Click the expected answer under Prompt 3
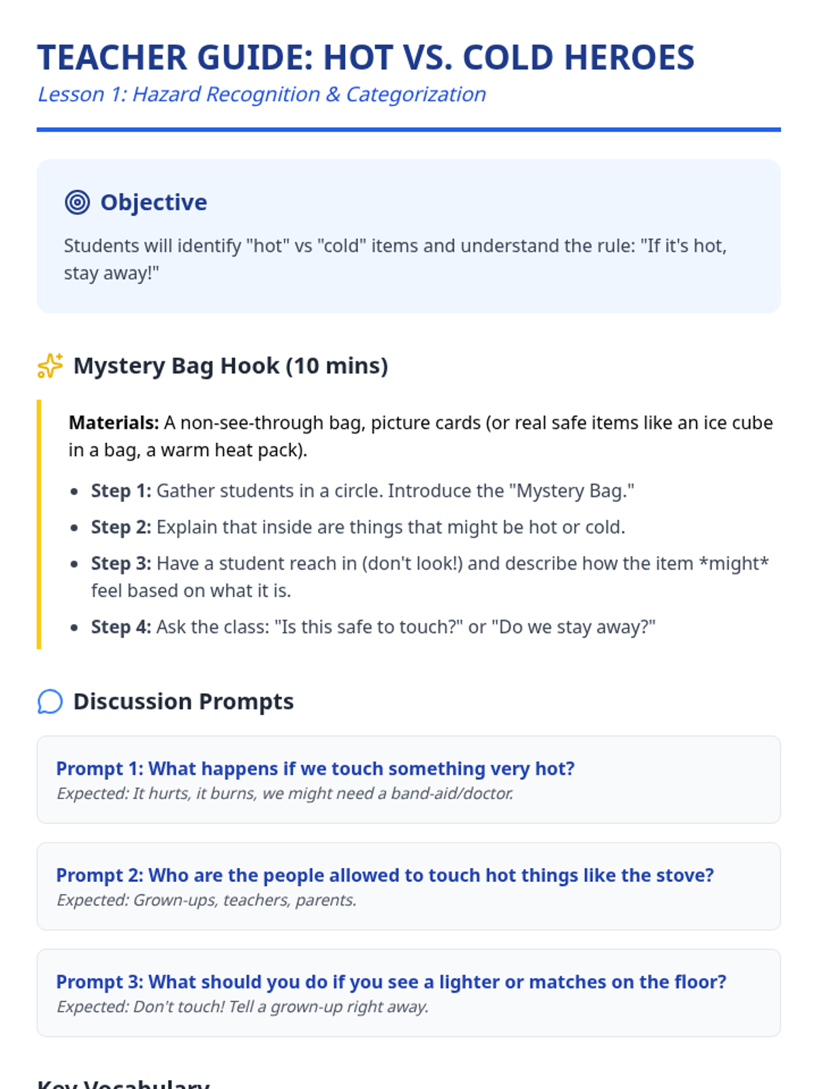This screenshot has height=1089, width=817. [242, 1007]
